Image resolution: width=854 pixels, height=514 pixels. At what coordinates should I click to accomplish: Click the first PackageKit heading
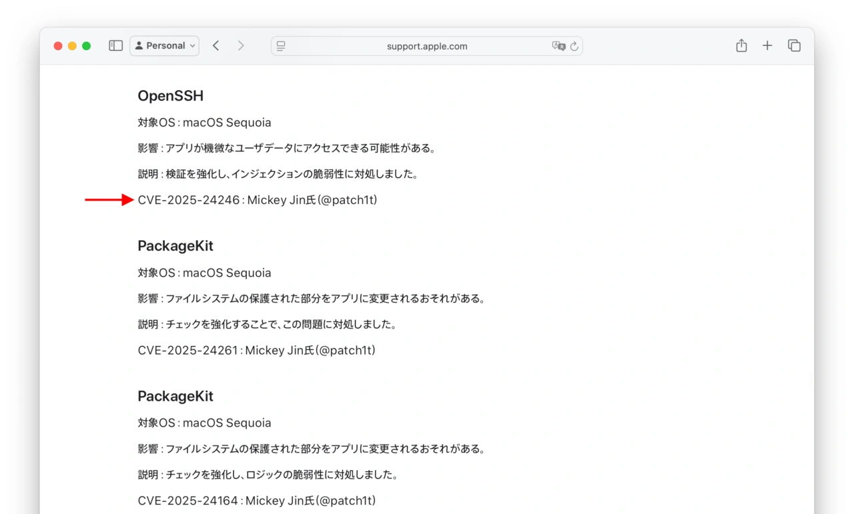click(175, 246)
